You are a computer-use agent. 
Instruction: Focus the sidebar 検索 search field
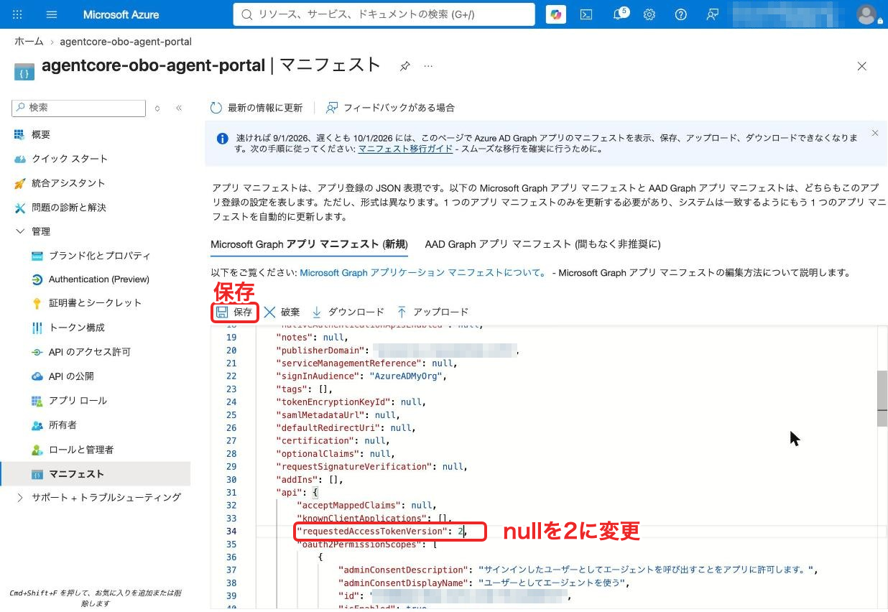(x=78, y=108)
